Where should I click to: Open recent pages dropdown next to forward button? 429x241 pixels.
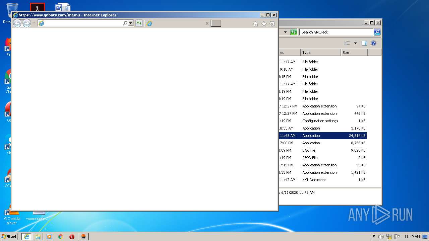[34, 23]
